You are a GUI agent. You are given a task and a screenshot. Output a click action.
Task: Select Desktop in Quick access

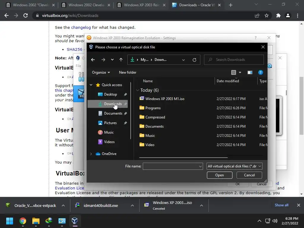[x=110, y=94]
